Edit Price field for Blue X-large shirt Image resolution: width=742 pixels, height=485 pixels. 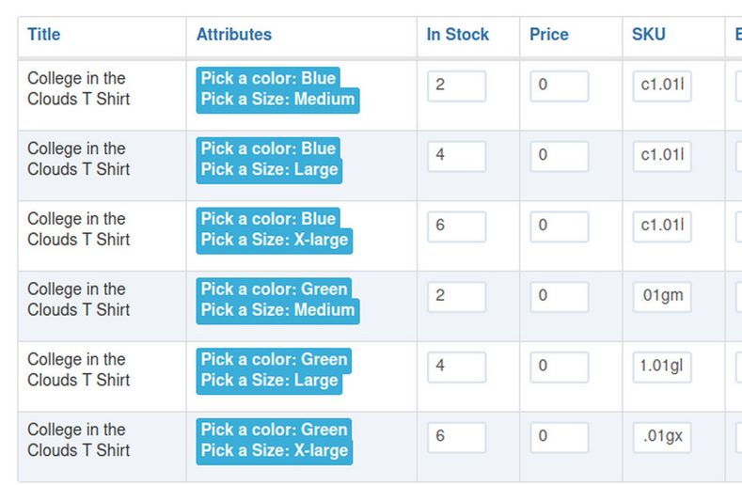(560, 227)
